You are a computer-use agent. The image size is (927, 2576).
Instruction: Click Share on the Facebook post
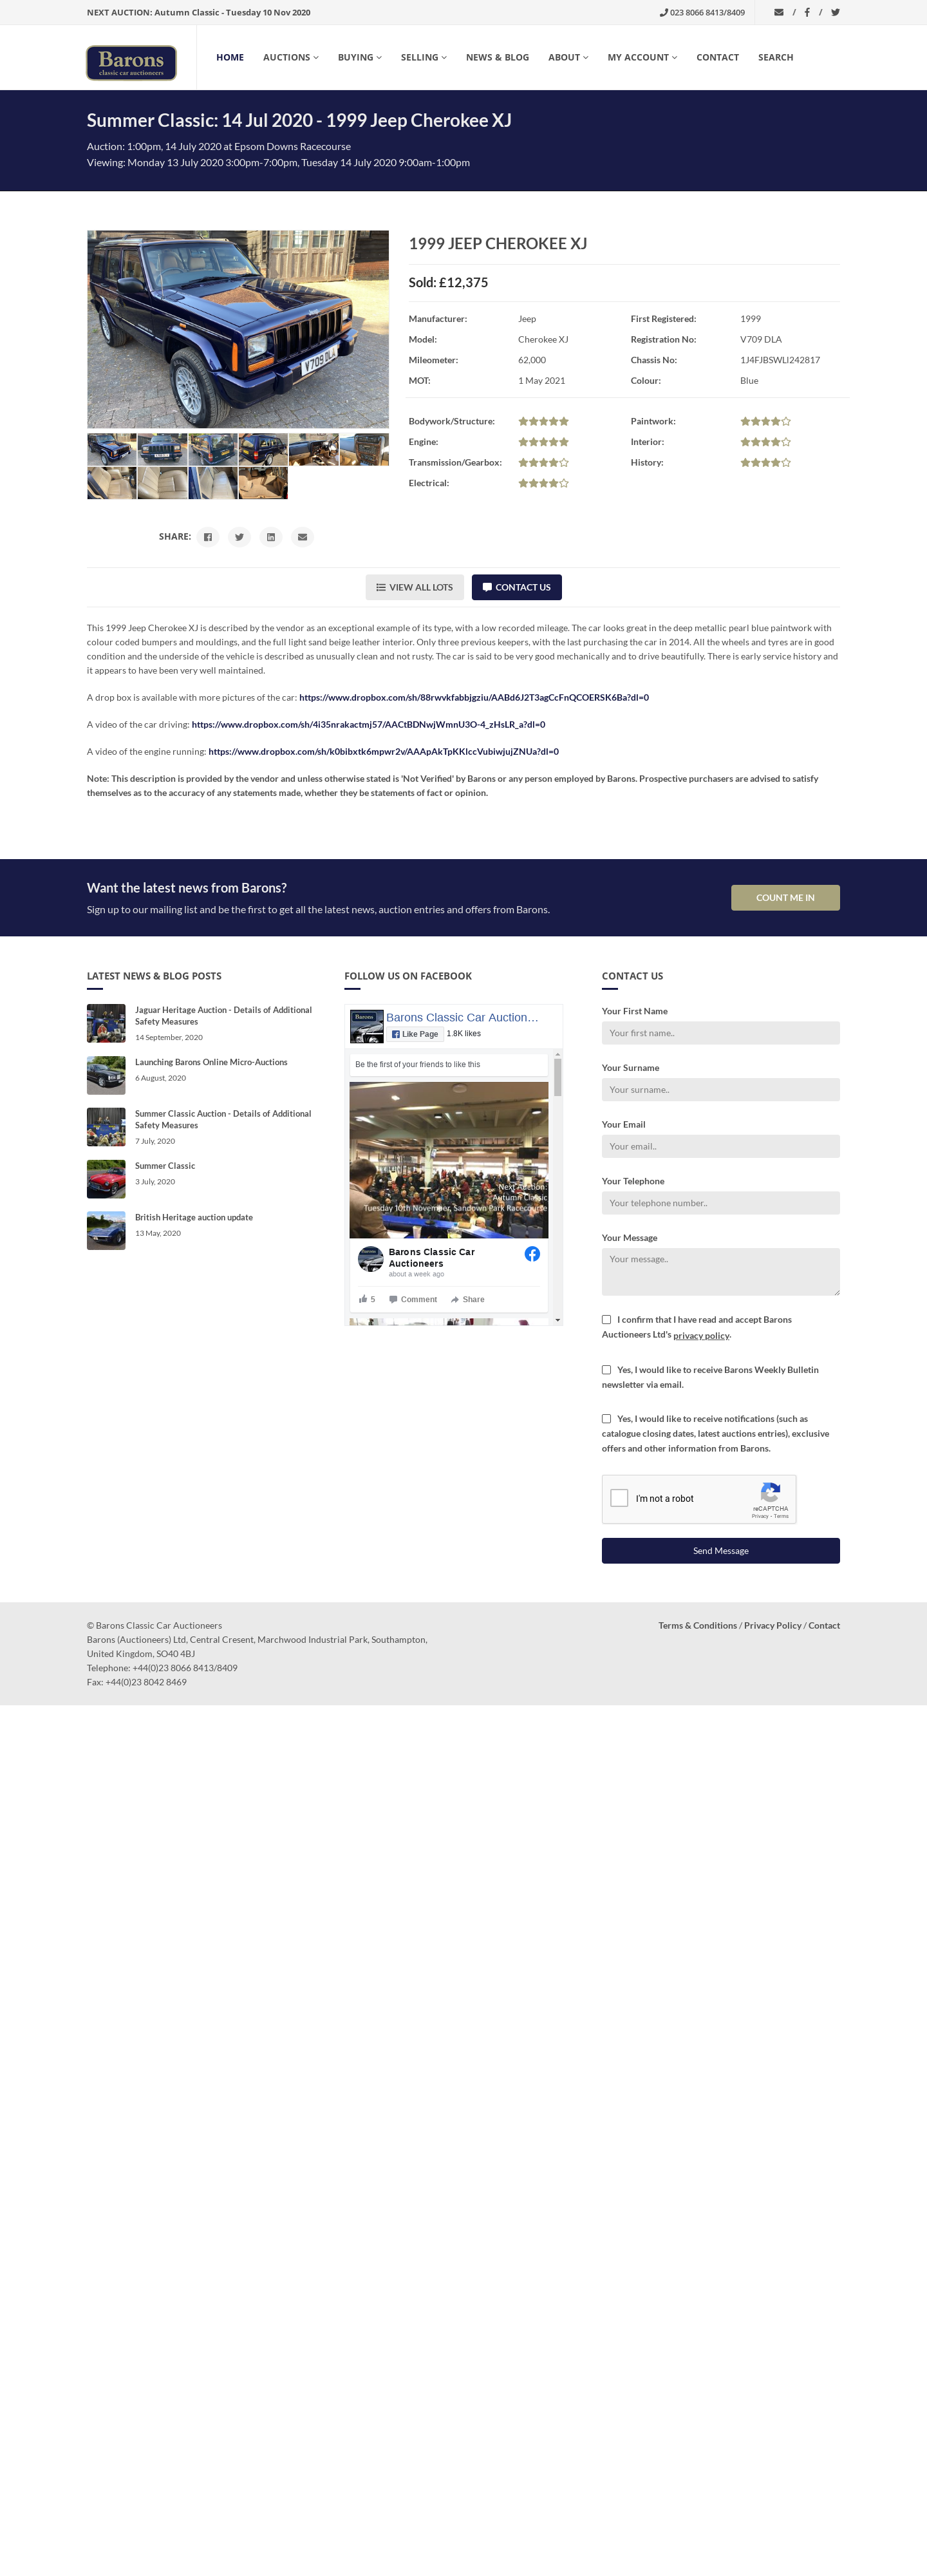click(468, 1299)
